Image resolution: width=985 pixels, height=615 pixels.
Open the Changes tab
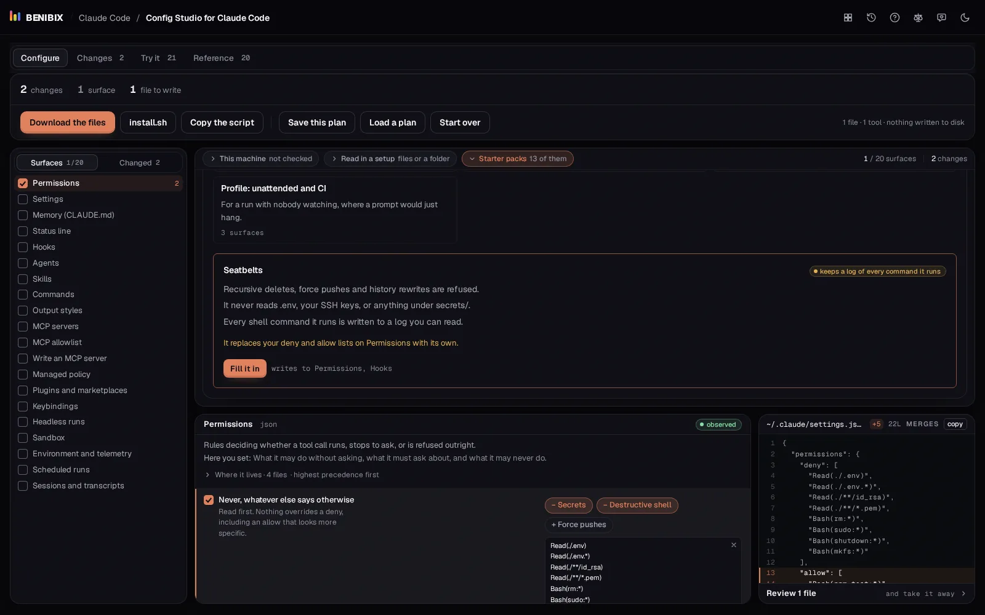100,58
